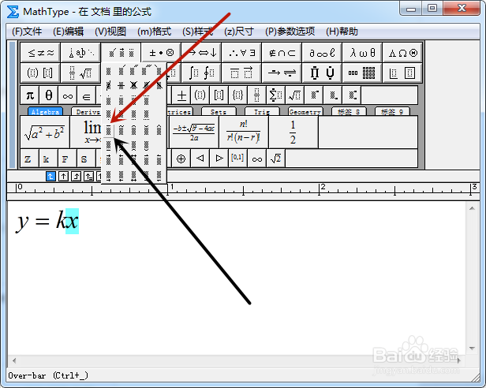The width and height of the screenshot is (486, 388).
Task: Insert element-of symbol from small bar
Action: (87, 95)
